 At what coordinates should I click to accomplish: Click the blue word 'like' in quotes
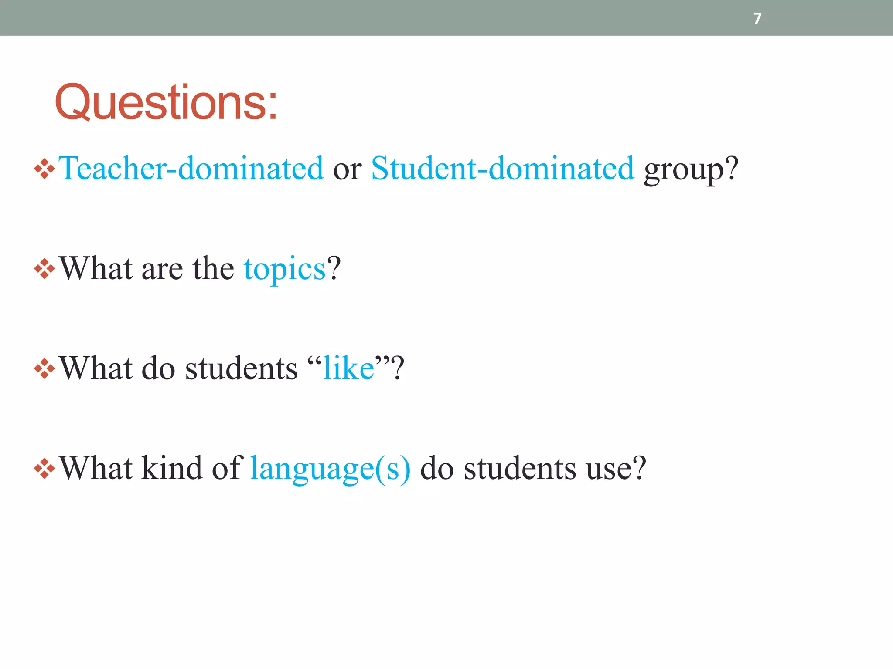click(x=348, y=368)
